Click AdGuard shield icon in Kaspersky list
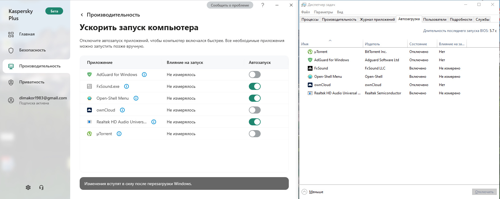The height and width of the screenshot is (199, 500). click(89, 75)
